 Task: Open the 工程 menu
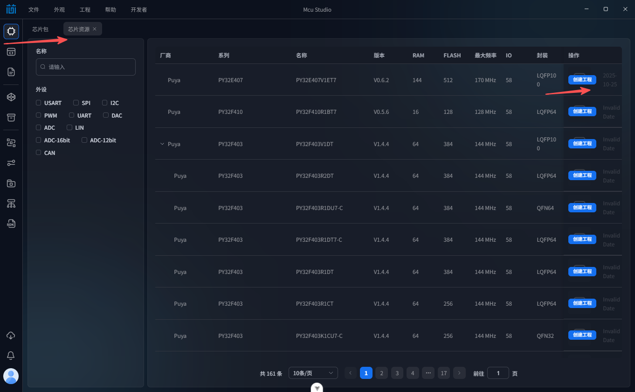[85, 9]
